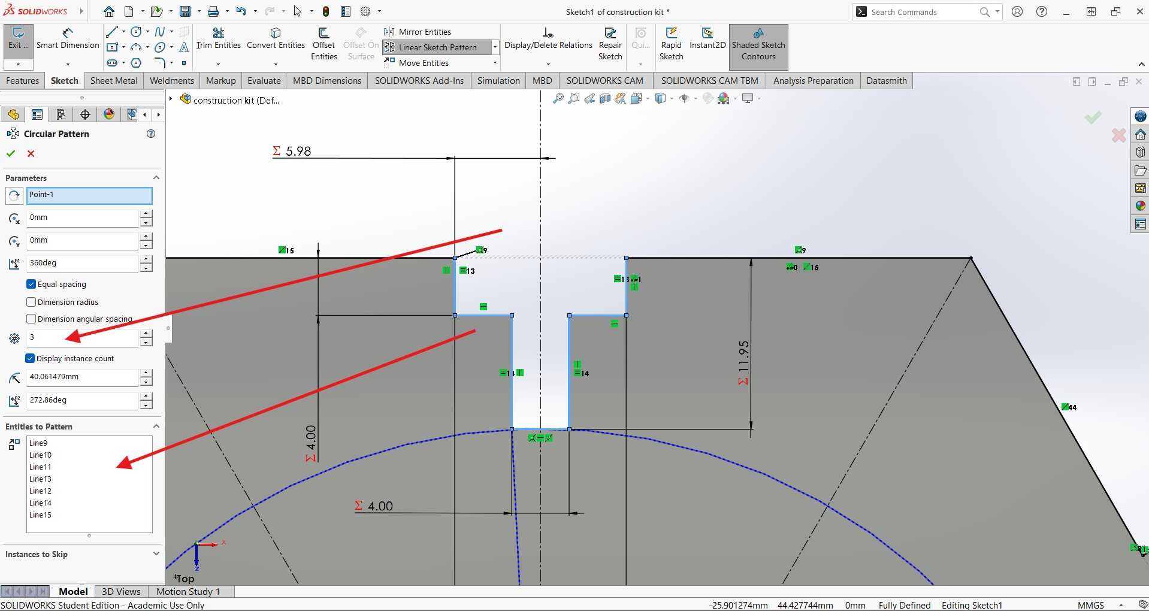This screenshot has height=611, width=1149.
Task: Toggle the Instant2D tool
Action: pyautogui.click(x=707, y=38)
